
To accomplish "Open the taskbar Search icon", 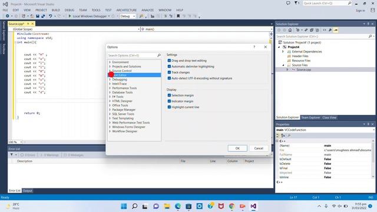I will 135,206.
